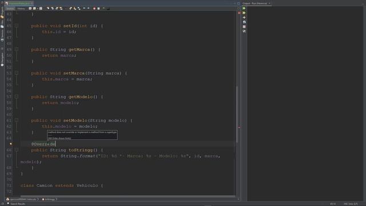366x206 pixels.
Task: Click line number 67 in gutter
Action: click(x=9, y=156)
